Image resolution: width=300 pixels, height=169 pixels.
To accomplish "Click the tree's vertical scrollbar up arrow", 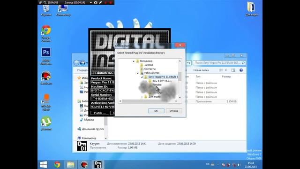I will click(x=180, y=61).
